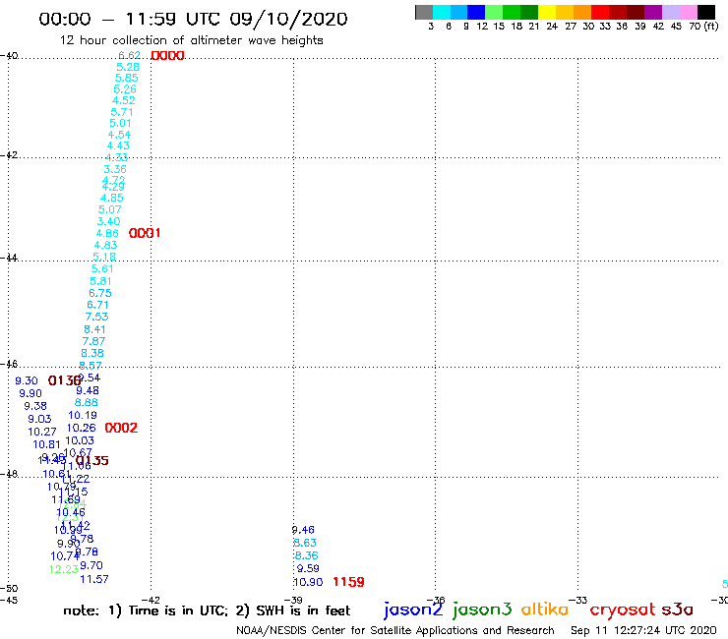Screen dimensions: 728x639
Task: Click the yellow swatch in the color bar
Action: (547, 12)
